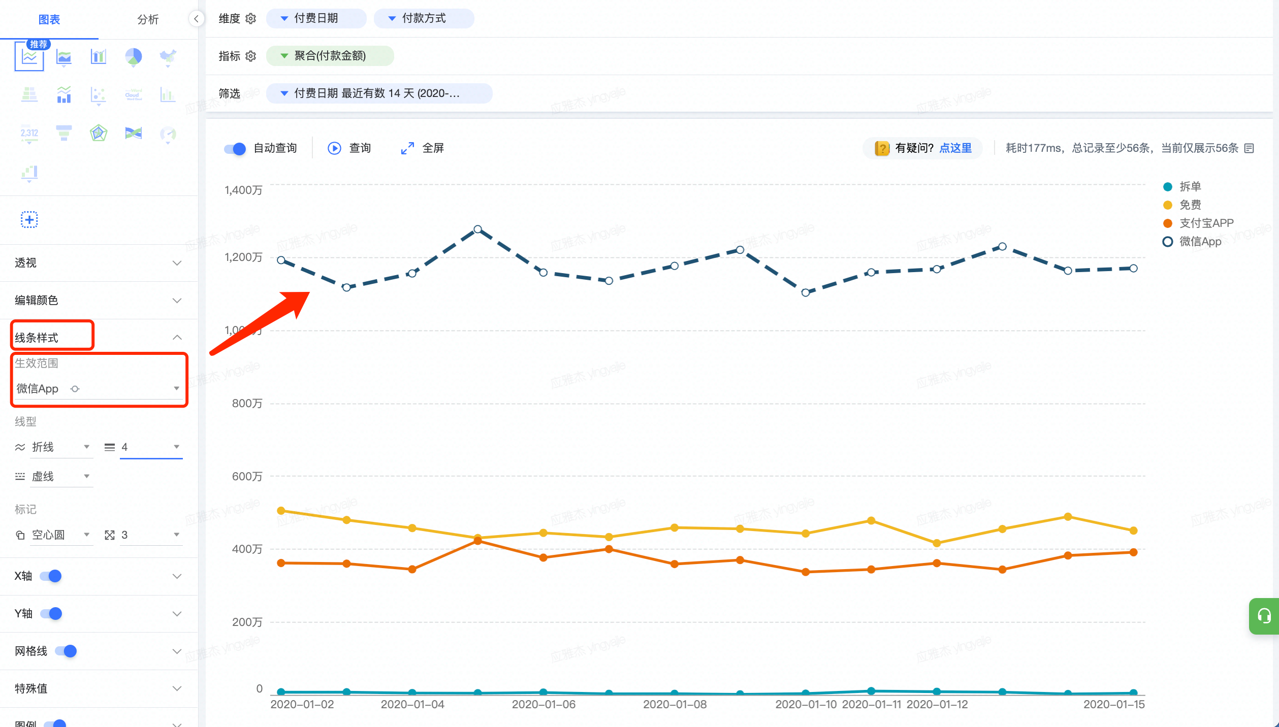The image size is (1279, 727).
Task: Turn off the 网格线 switch
Action: pos(66,651)
